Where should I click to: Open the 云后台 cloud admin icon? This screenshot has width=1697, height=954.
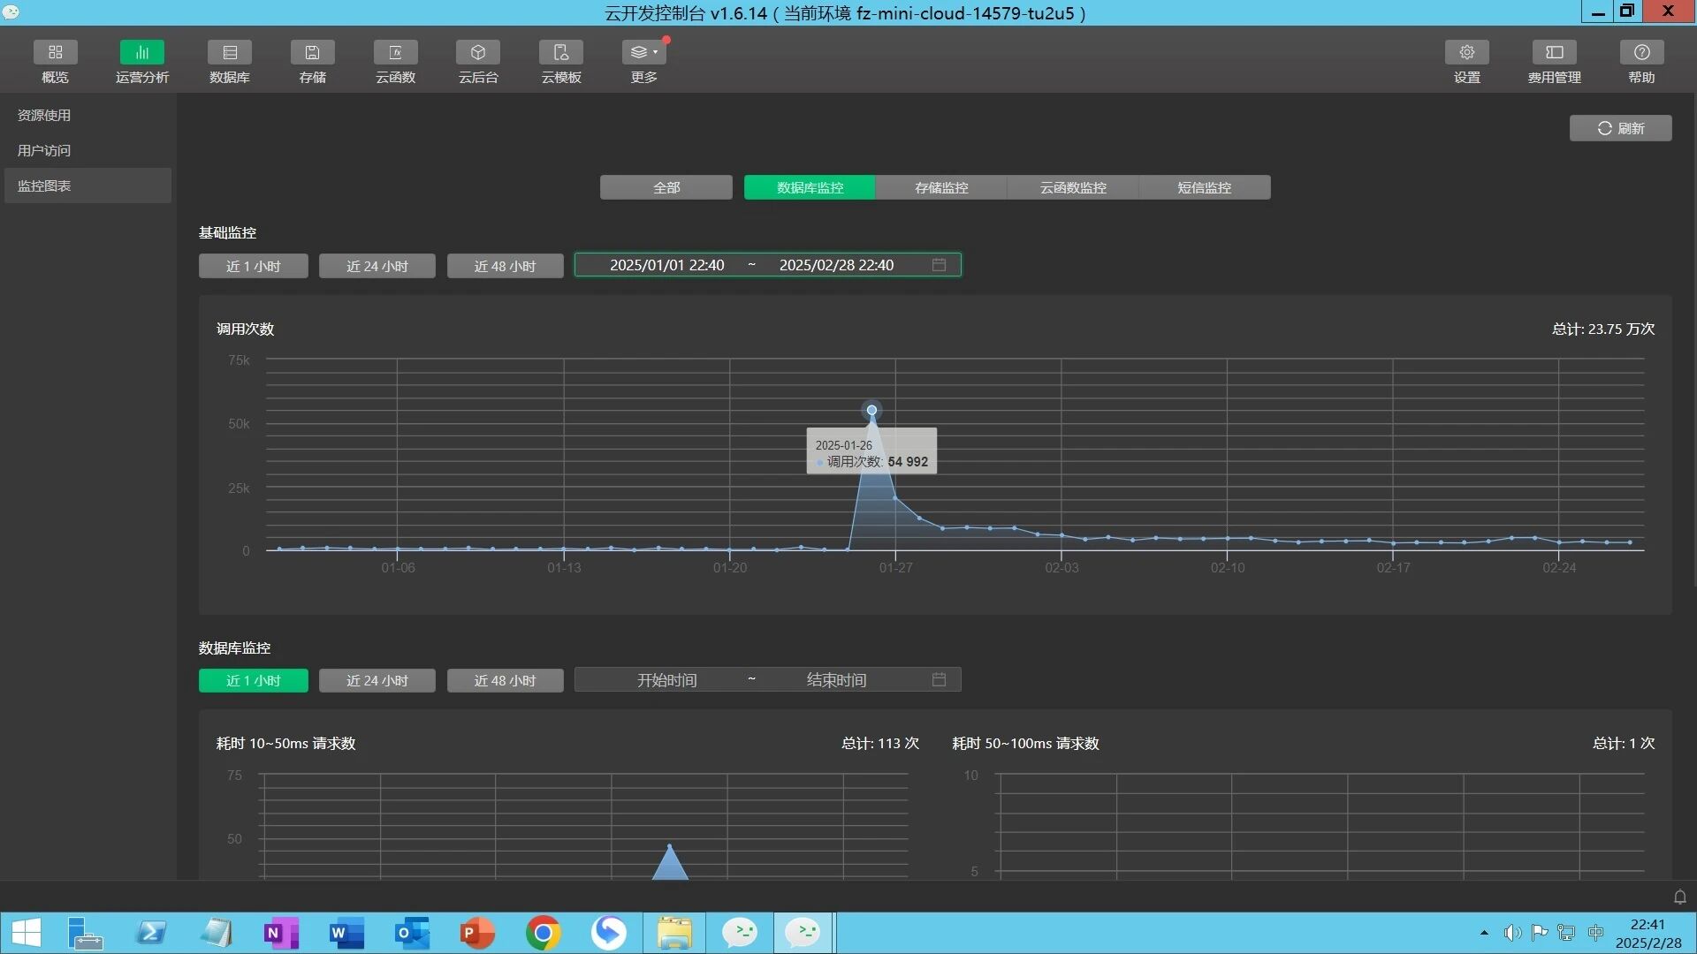[478, 53]
